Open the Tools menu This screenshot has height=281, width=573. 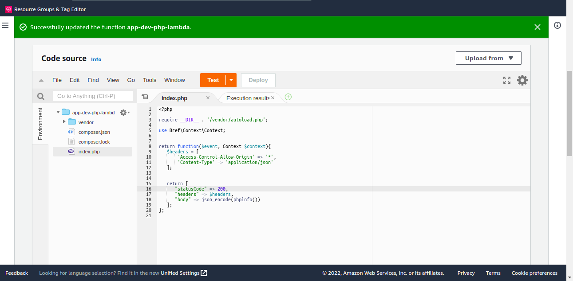click(x=150, y=80)
